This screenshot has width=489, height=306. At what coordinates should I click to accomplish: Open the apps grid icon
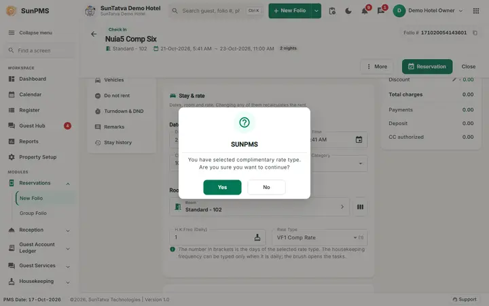[476, 11]
